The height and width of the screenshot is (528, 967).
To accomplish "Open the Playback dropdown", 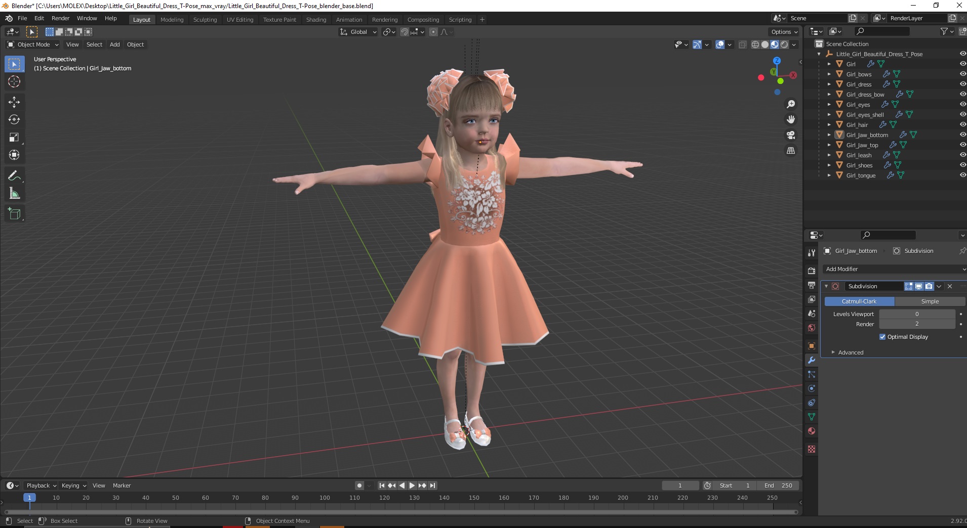I will (x=41, y=486).
